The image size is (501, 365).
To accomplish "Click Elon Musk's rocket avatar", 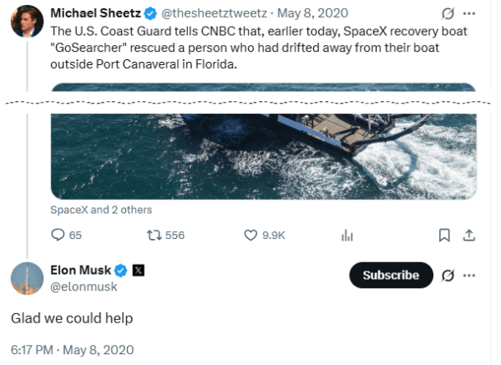I will [26, 277].
